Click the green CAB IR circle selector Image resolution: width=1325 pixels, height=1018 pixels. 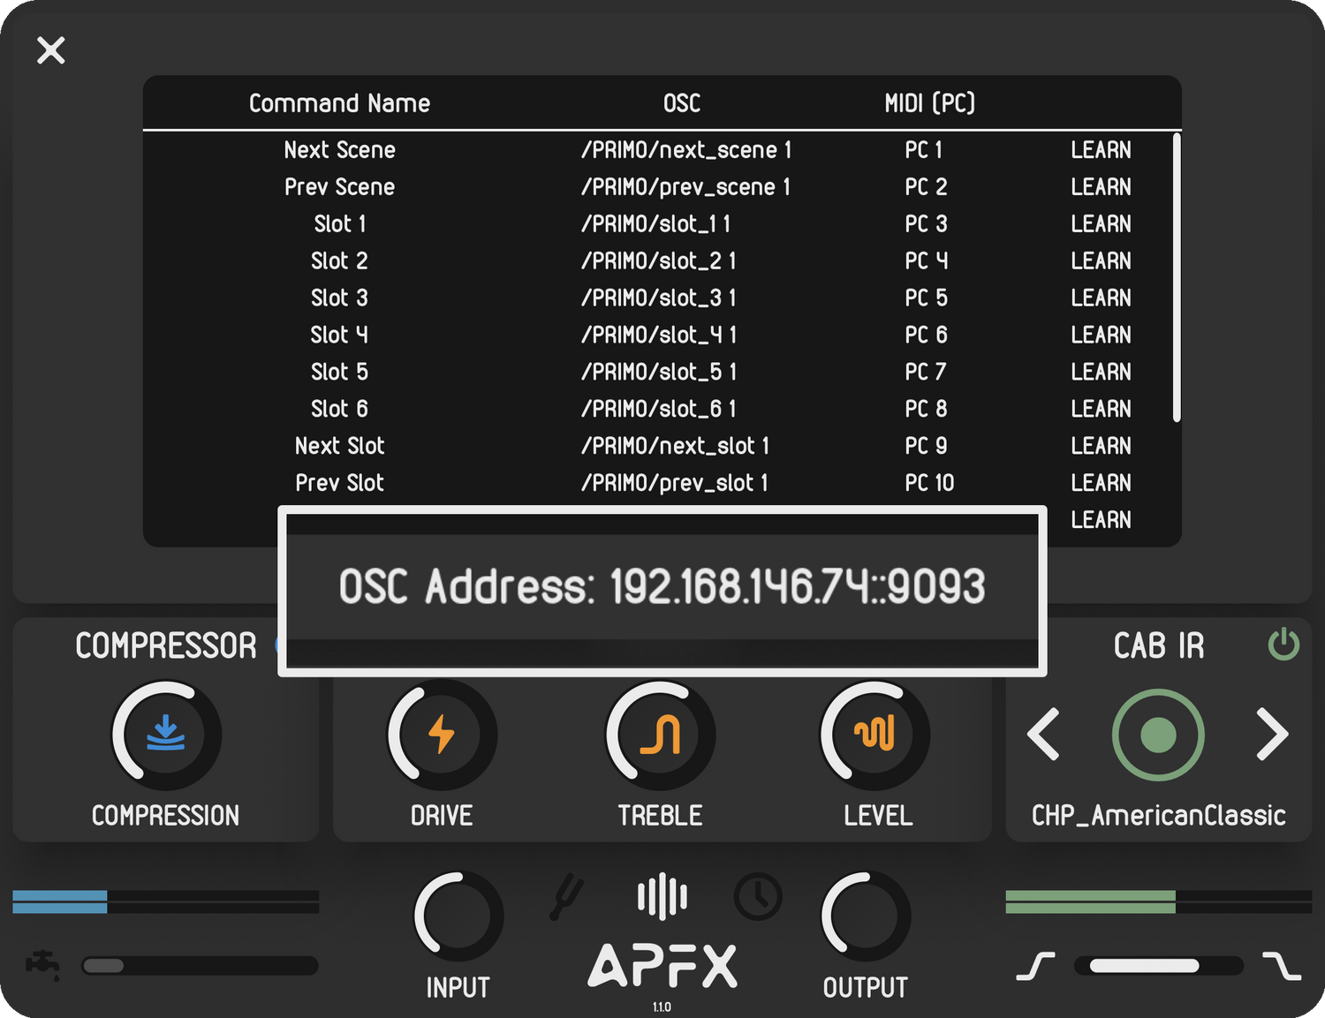(1158, 735)
